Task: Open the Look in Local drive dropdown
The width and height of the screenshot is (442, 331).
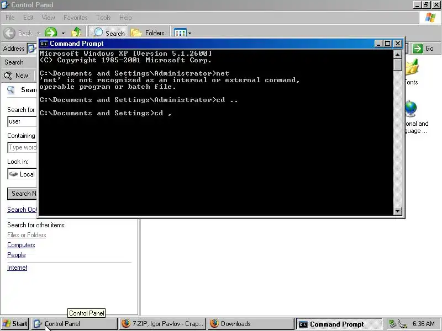Action: tap(22, 174)
